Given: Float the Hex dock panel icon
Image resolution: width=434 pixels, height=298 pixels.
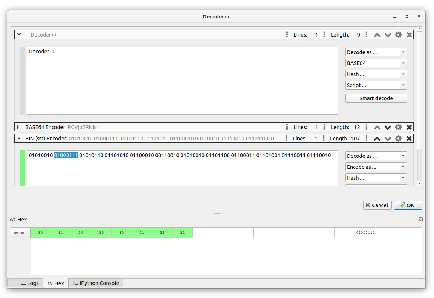Looking at the screenshot, I should click(420, 220).
